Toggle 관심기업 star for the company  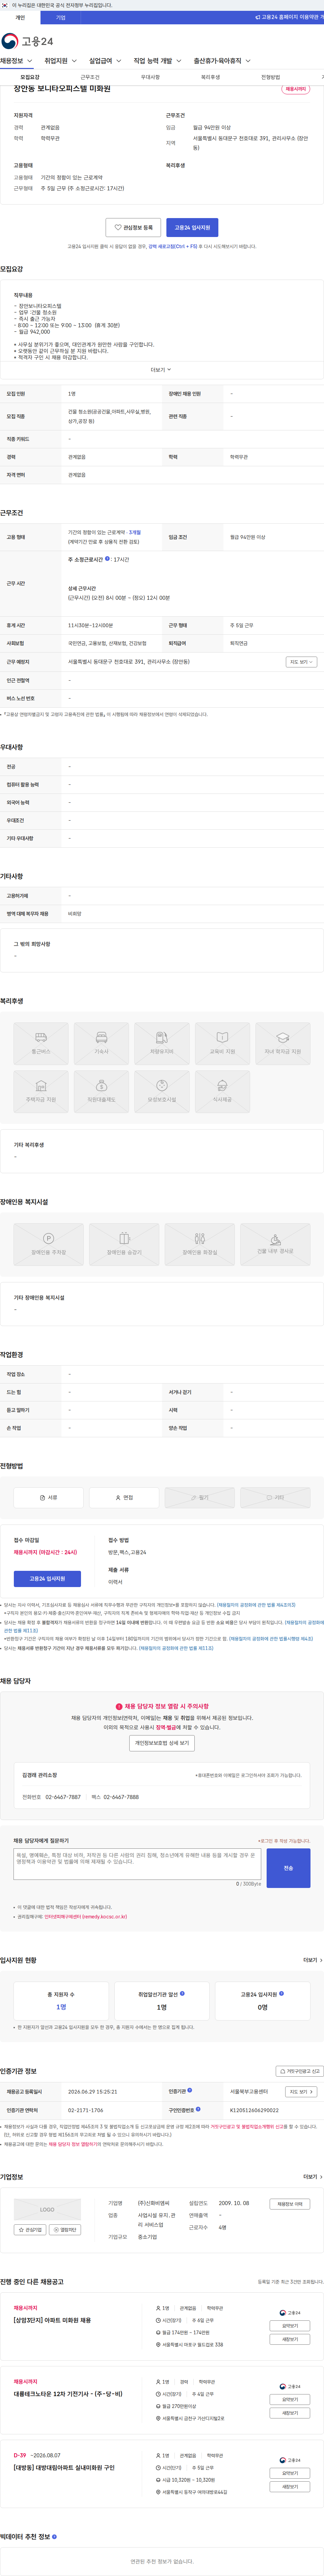pyautogui.click(x=30, y=2230)
